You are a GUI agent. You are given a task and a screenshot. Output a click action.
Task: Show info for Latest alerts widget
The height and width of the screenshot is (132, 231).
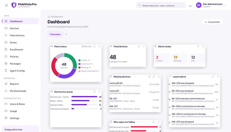(x=213, y=76)
